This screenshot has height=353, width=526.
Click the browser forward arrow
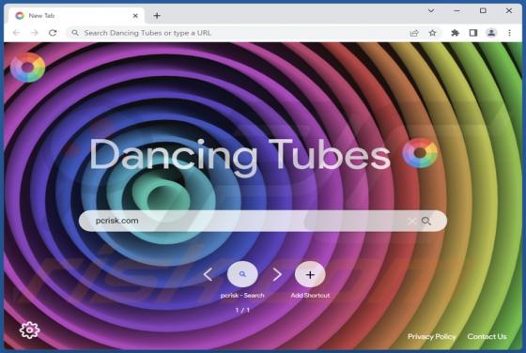click(34, 33)
